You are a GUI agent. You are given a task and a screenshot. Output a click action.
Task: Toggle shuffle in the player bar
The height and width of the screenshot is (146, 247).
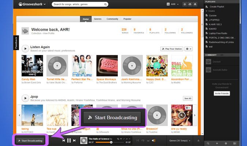138,141
